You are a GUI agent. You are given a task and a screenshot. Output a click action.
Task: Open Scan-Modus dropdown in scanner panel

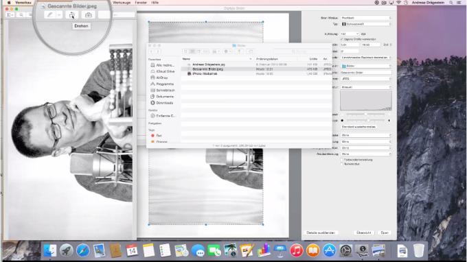click(x=365, y=18)
